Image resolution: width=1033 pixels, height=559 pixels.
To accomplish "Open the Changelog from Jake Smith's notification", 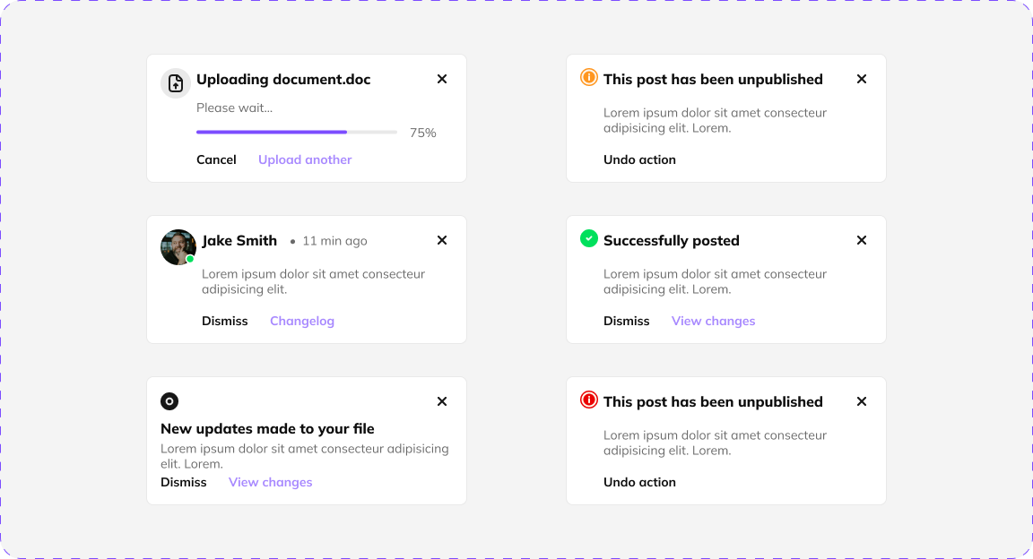I will point(302,321).
